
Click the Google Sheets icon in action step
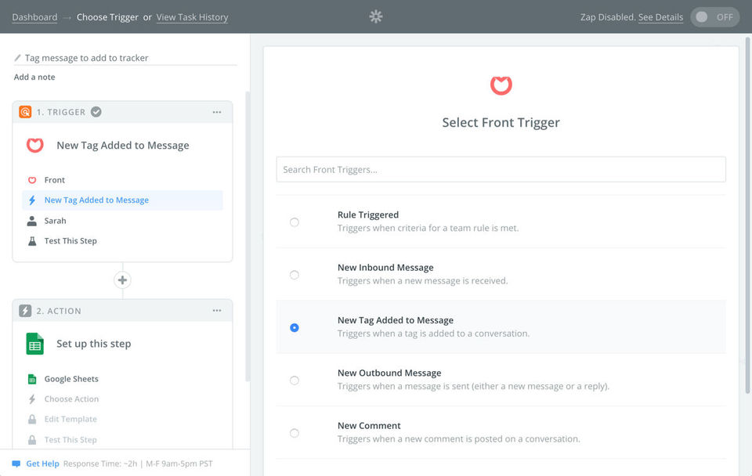(x=34, y=344)
